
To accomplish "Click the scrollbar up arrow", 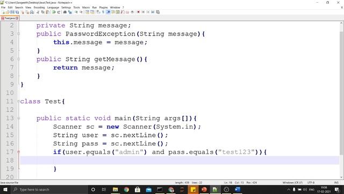I will click(x=341, y=23).
